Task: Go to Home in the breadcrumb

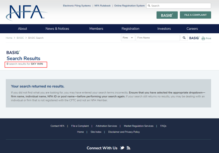Action: 9,38
